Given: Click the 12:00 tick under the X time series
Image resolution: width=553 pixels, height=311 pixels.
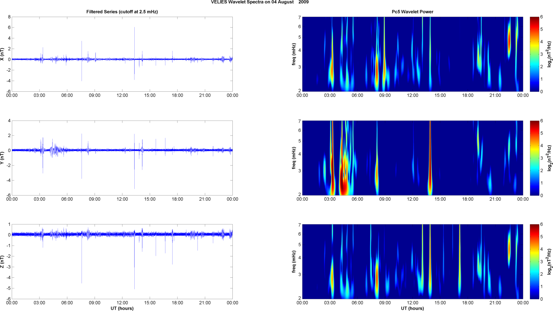Looking at the screenshot, I should click(x=122, y=95).
